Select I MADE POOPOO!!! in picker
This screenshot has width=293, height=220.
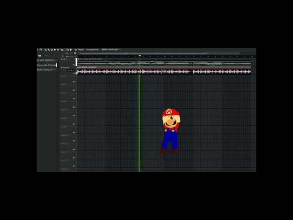[x=47, y=60]
